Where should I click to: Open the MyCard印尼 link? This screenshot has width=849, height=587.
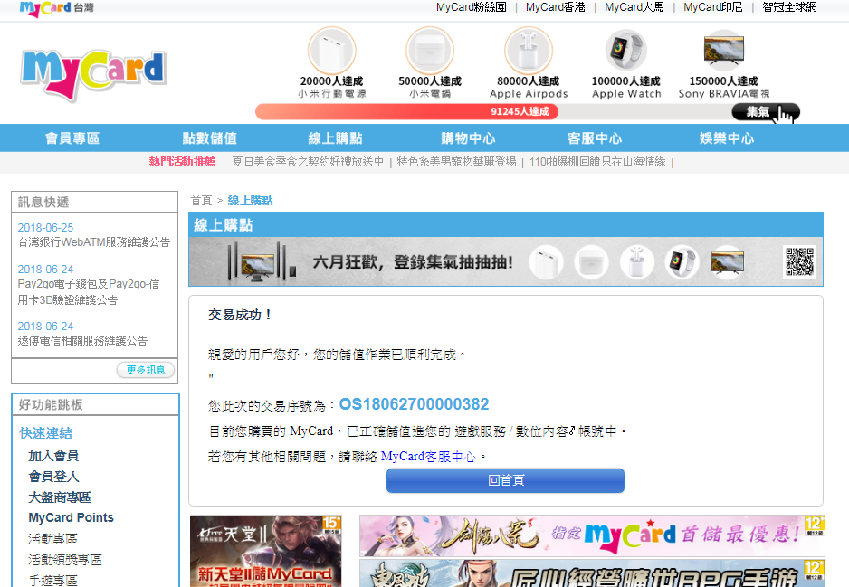[x=712, y=7]
